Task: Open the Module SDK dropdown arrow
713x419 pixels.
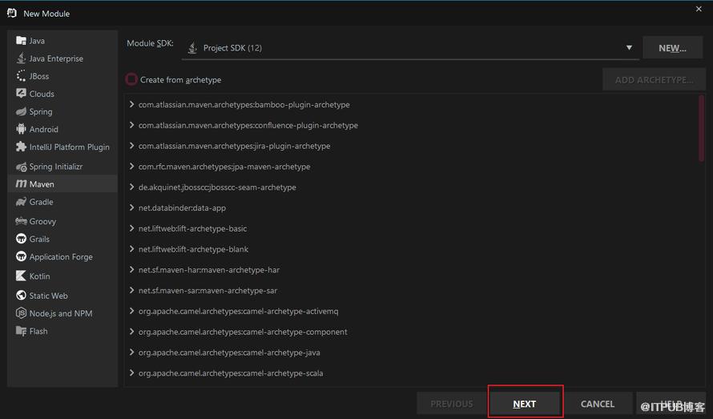Action: (629, 48)
